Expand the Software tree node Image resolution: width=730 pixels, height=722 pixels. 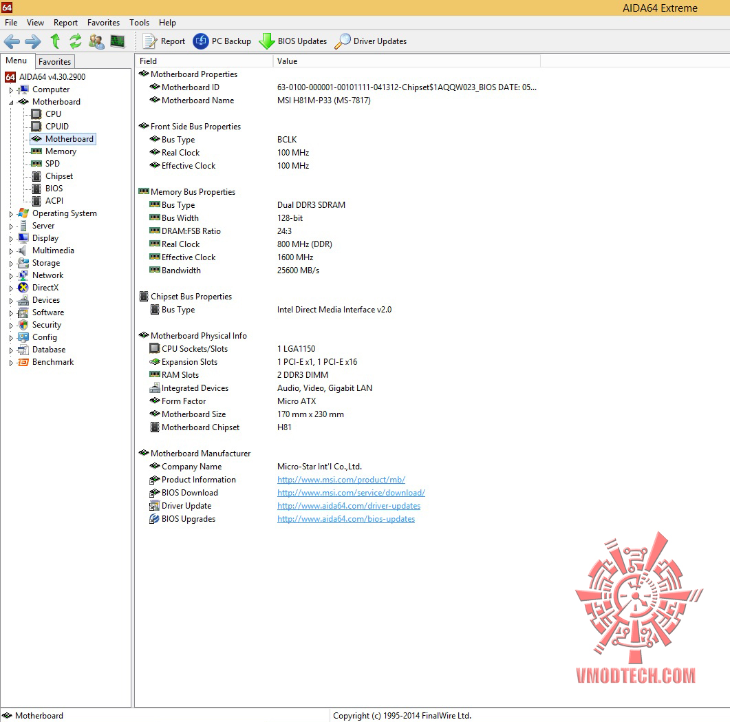click(x=11, y=313)
